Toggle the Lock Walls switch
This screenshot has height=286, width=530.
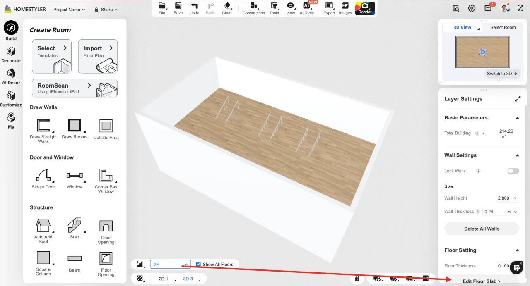(513, 171)
